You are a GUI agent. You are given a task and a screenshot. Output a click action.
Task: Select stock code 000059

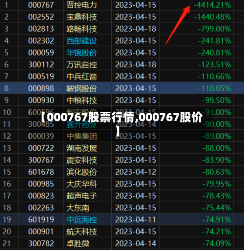[x=41, y=53]
